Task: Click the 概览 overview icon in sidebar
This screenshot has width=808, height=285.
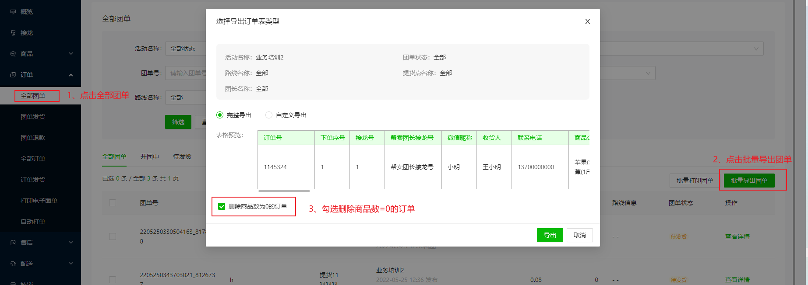Action: [13, 12]
